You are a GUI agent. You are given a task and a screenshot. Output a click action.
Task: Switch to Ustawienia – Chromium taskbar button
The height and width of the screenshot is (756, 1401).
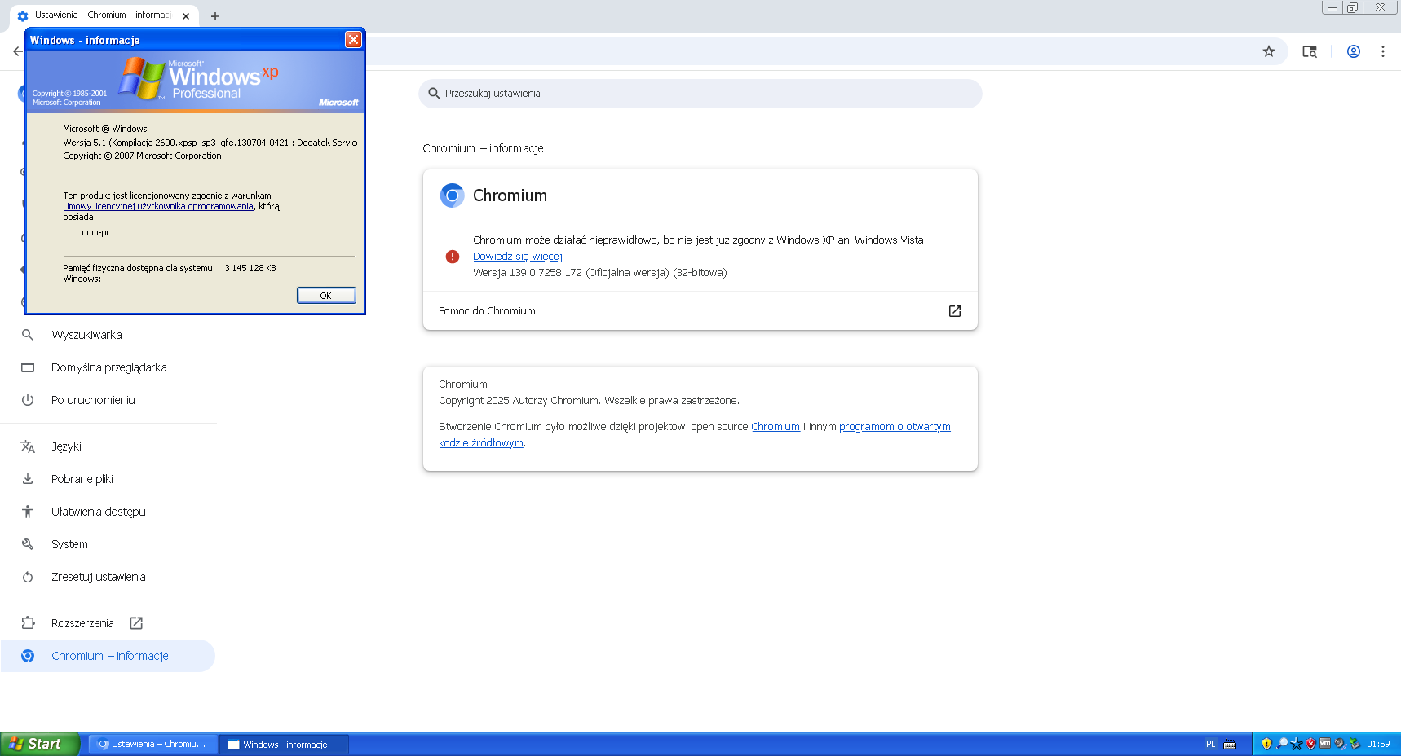coord(152,744)
